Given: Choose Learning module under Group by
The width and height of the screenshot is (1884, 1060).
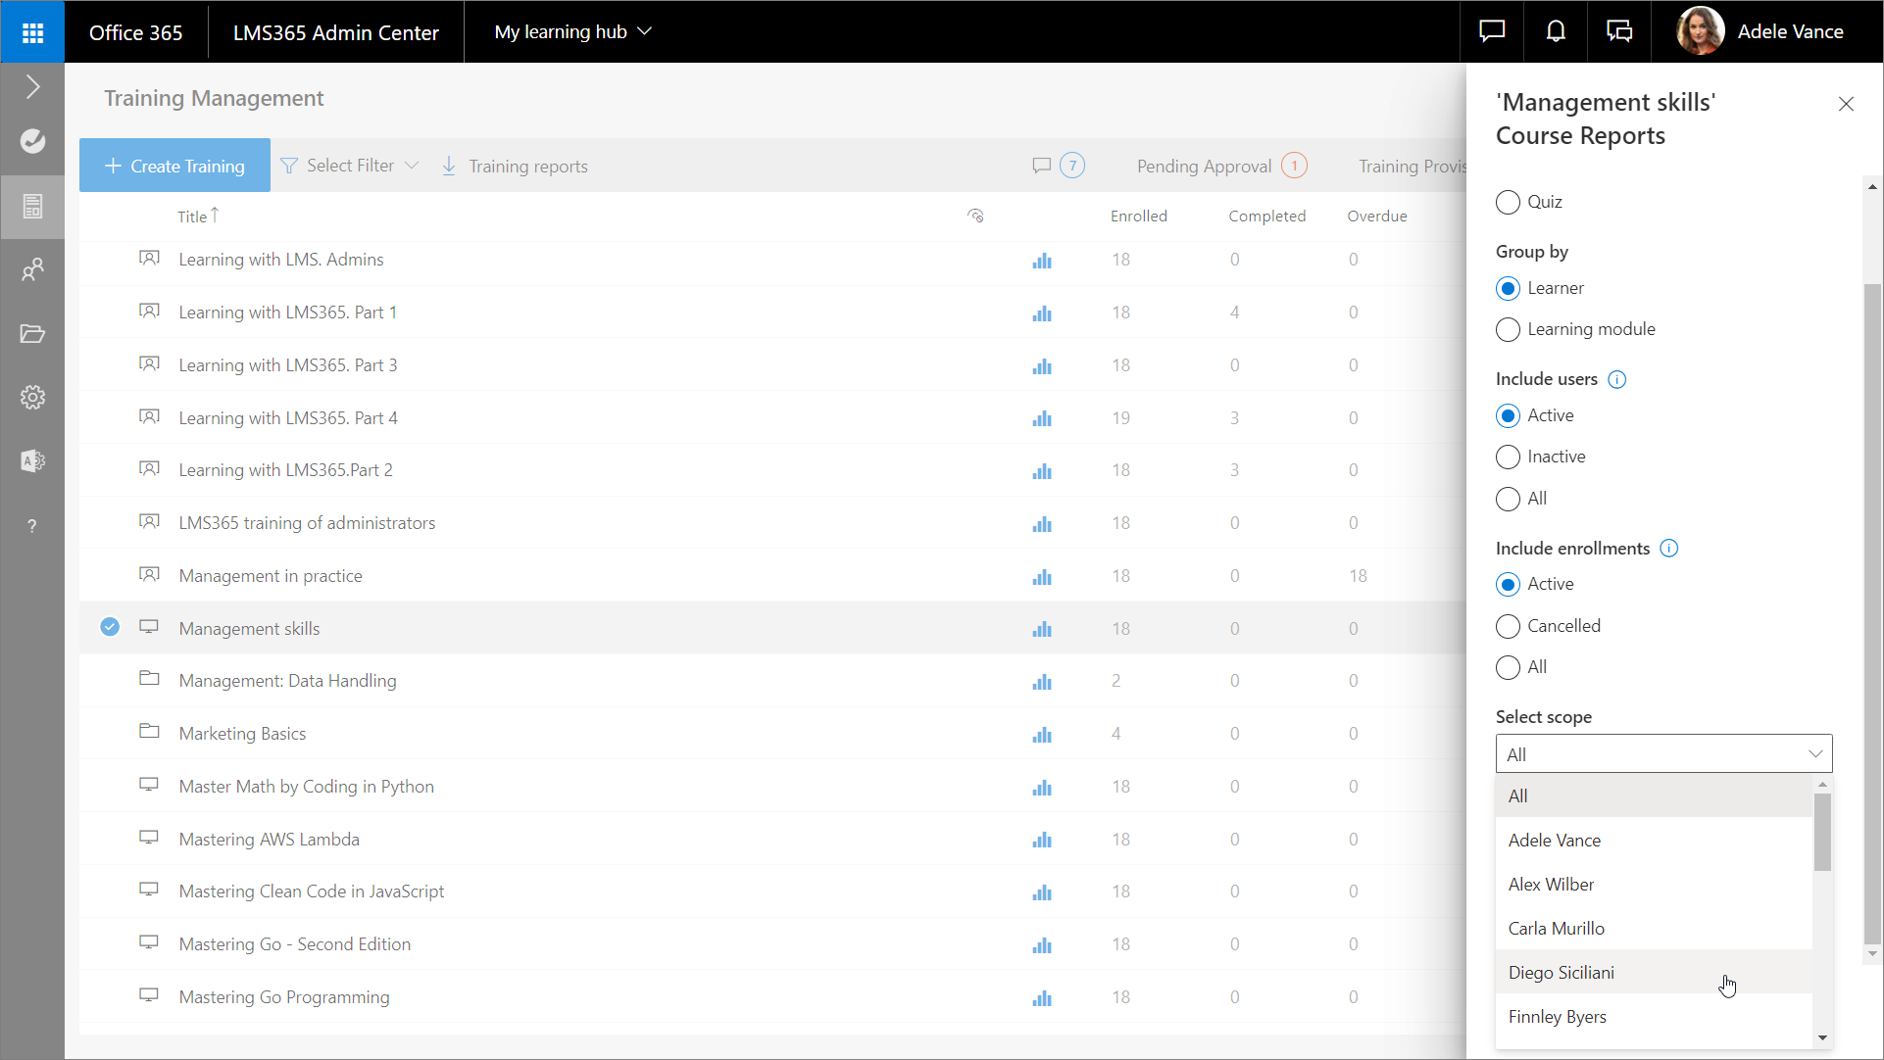Looking at the screenshot, I should click(x=1508, y=329).
